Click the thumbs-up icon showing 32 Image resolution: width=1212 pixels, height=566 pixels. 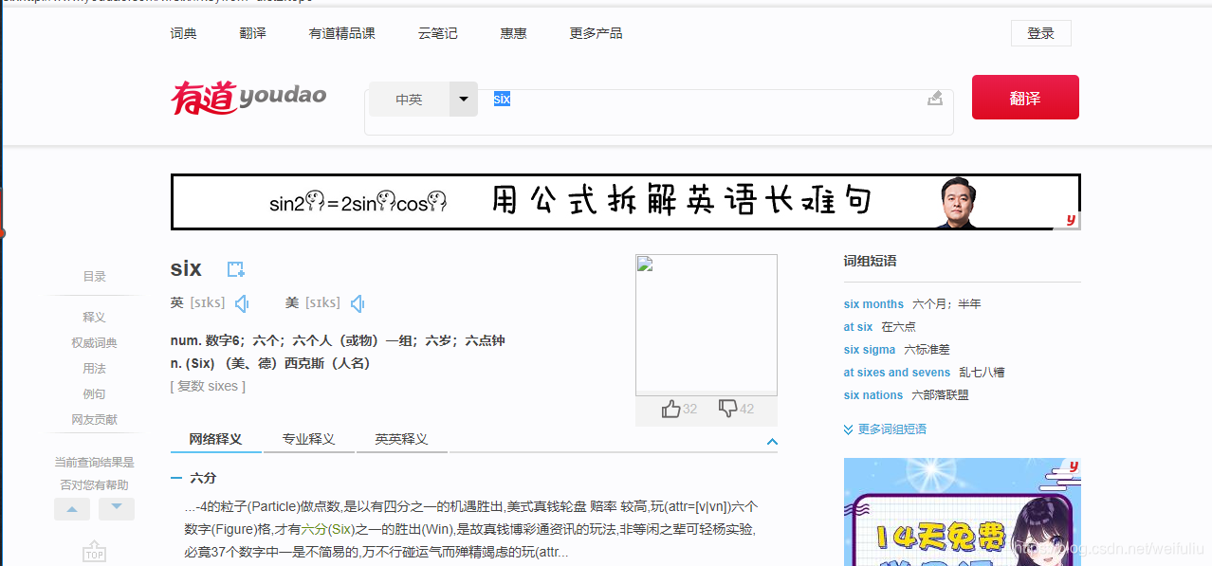pos(673,408)
